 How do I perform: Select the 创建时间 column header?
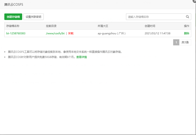coord(150,26)
